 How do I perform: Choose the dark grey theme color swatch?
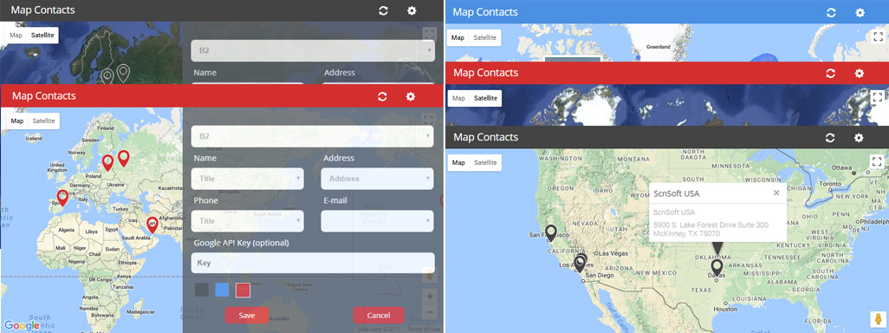tap(202, 290)
